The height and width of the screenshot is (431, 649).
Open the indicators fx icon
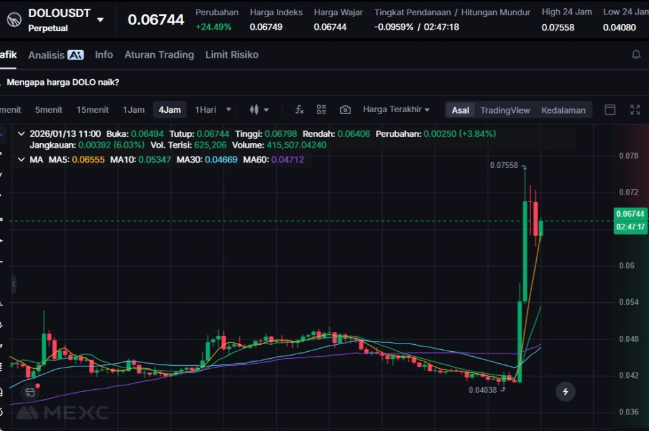(x=299, y=110)
